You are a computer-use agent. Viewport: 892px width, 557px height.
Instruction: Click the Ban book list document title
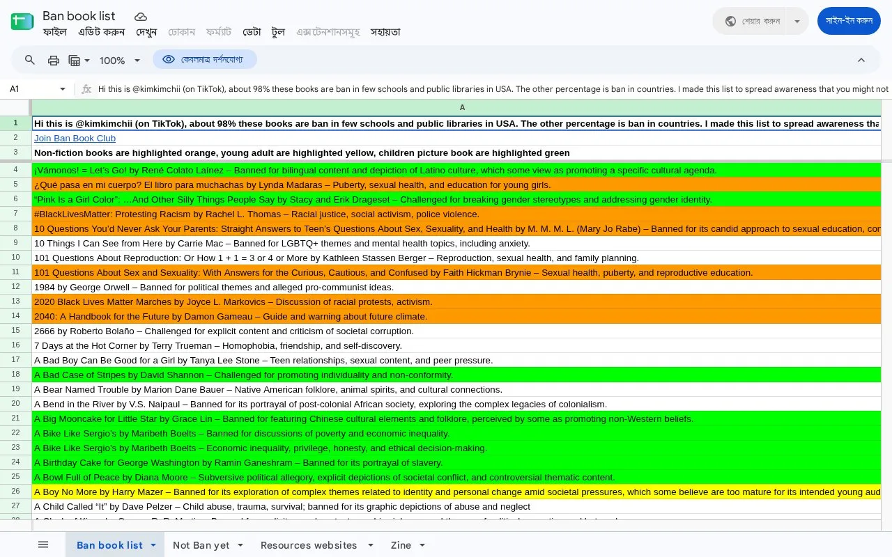pyautogui.click(x=79, y=16)
